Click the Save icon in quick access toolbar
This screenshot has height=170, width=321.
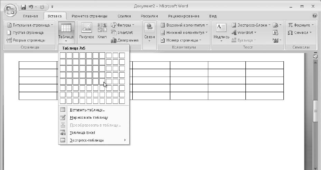click(23, 7)
